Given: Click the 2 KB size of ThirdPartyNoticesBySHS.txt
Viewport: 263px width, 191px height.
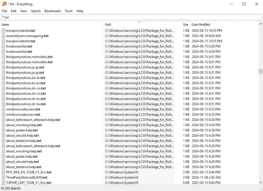Looking at the screenshot, I should pos(186,177).
